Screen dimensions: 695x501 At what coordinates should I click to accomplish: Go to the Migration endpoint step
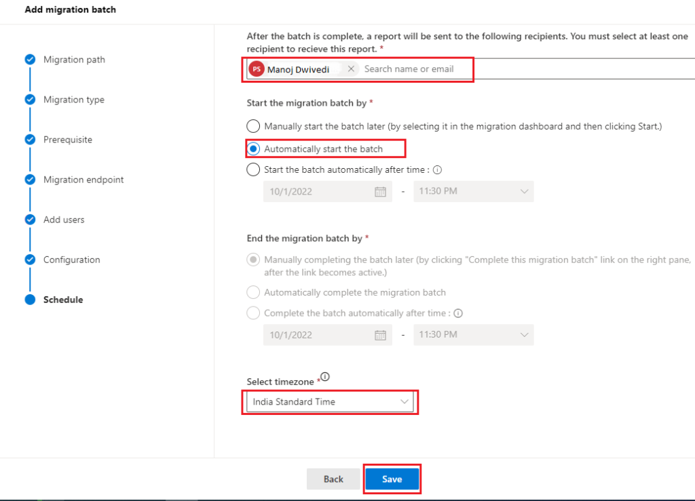pyautogui.click(x=83, y=180)
